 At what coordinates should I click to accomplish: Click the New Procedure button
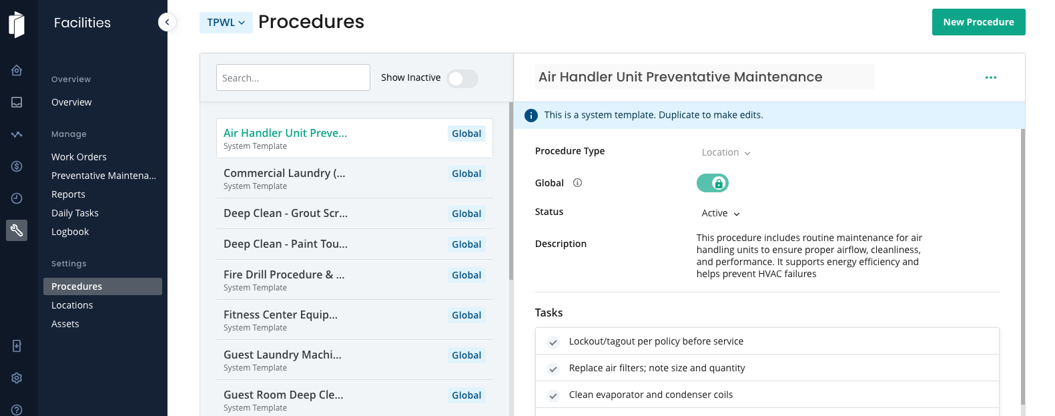click(x=978, y=22)
